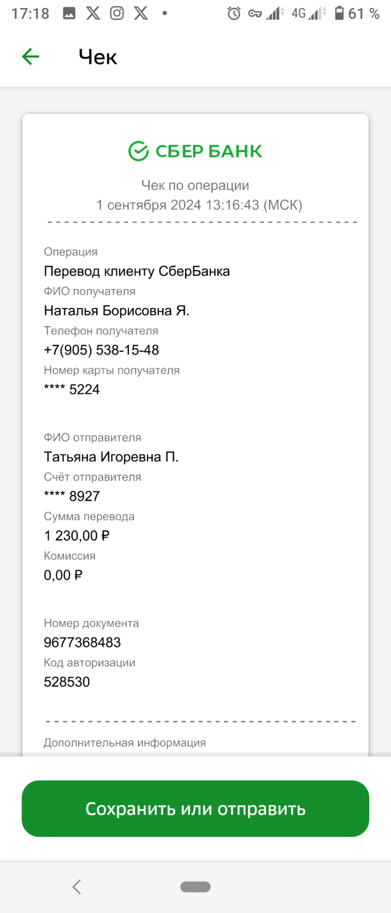Tap the sender name Татьяна Игоревна П.
Screen dimensions: 391x913
tap(111, 457)
